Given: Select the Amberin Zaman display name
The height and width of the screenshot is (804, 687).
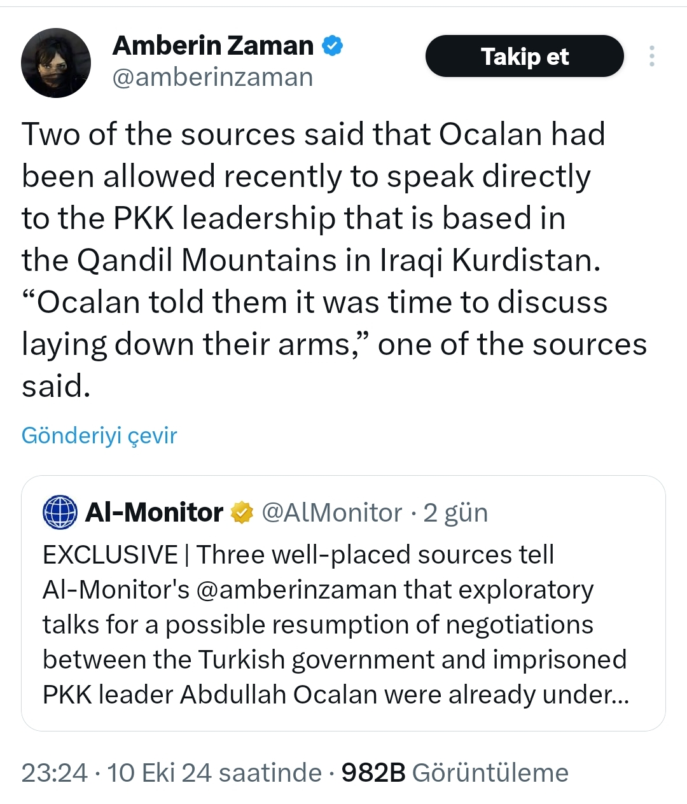Looking at the screenshot, I should click(x=213, y=45).
